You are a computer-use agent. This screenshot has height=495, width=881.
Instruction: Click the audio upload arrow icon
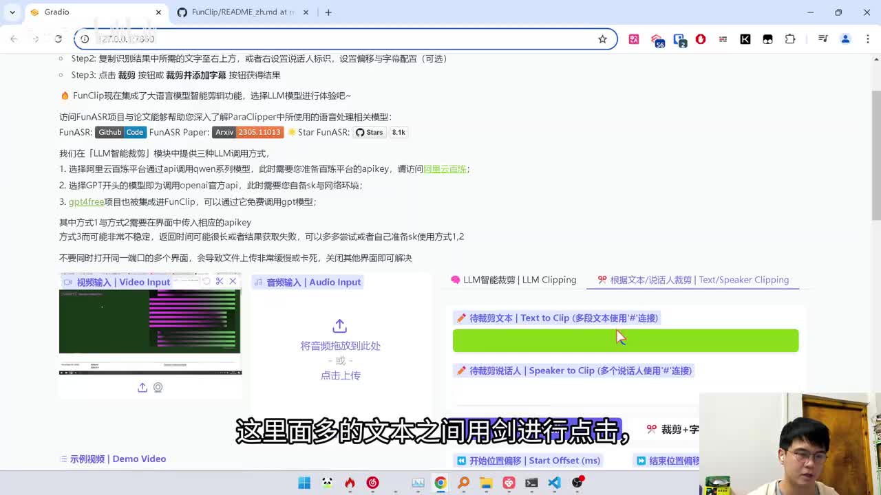pos(339,326)
